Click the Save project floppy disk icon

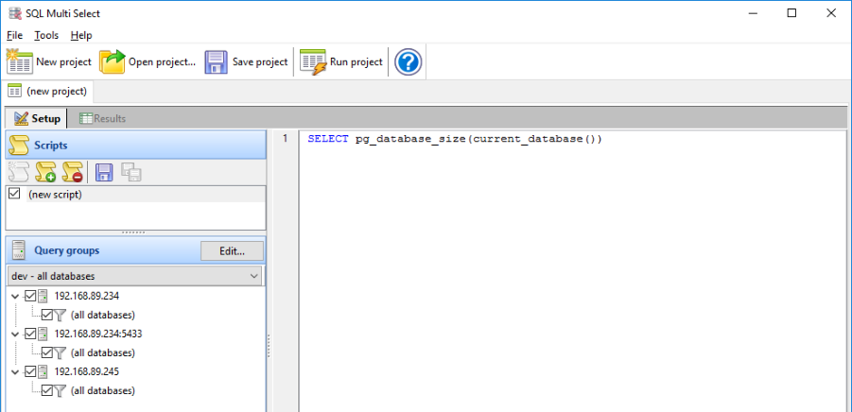click(x=217, y=62)
